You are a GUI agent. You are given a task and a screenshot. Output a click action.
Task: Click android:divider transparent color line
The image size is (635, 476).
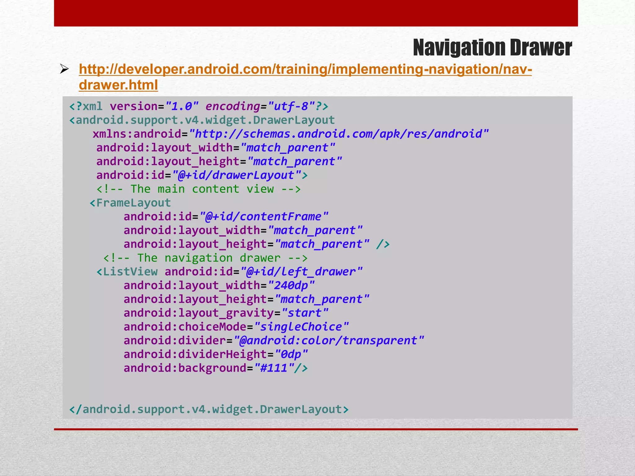click(274, 340)
